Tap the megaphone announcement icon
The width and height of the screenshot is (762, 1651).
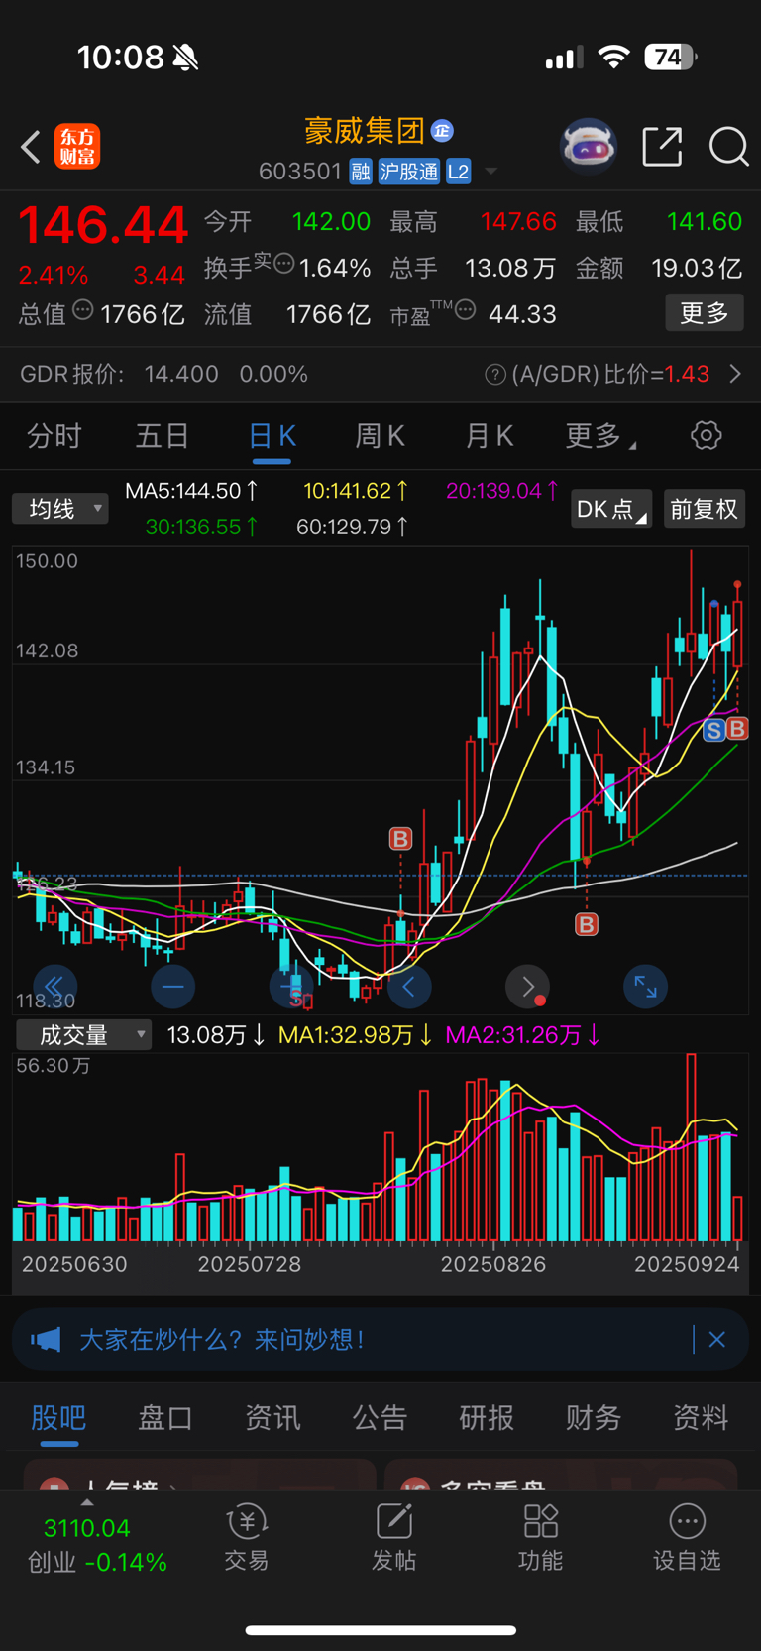[x=46, y=1340]
